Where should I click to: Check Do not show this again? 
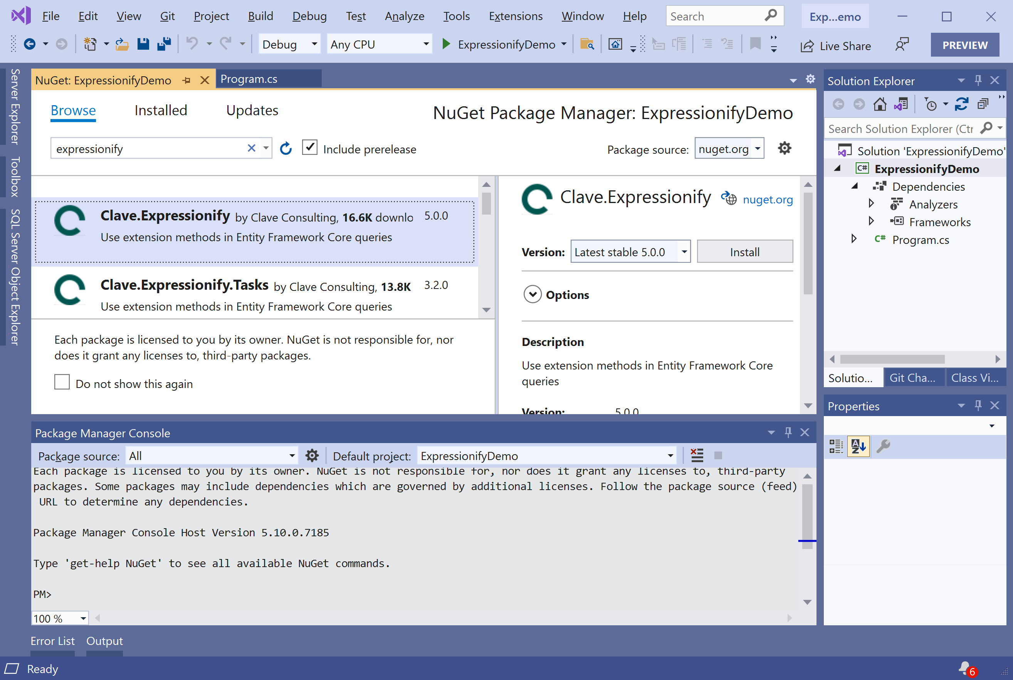62,382
